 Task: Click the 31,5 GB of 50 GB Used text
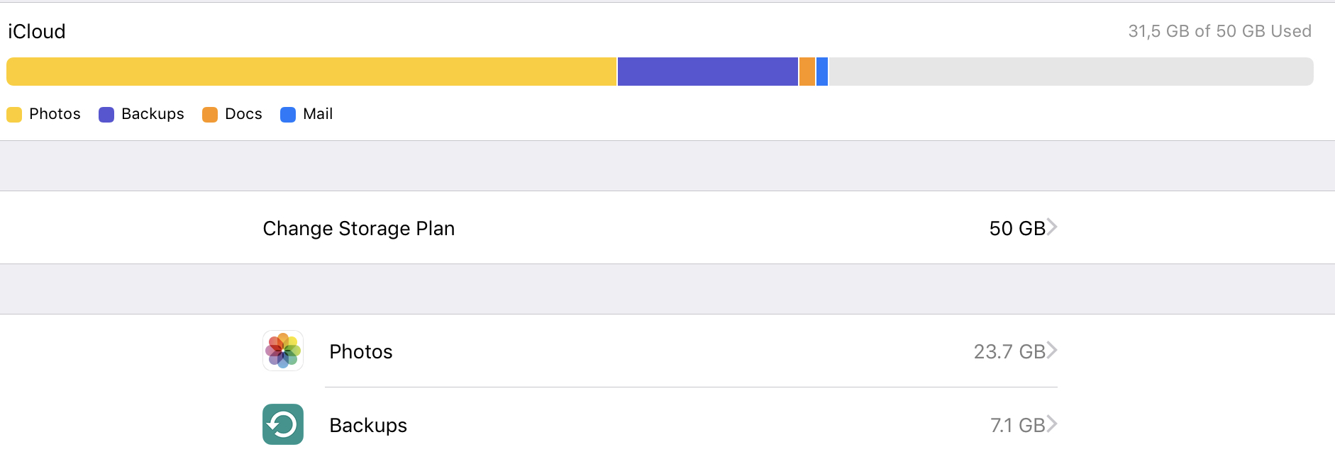[1219, 31]
